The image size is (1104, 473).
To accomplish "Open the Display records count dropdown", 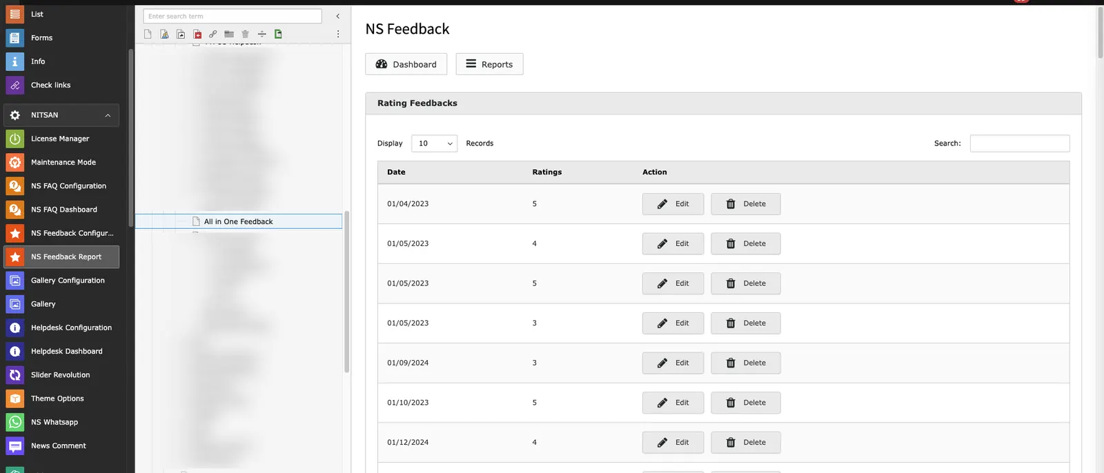I will tap(434, 143).
